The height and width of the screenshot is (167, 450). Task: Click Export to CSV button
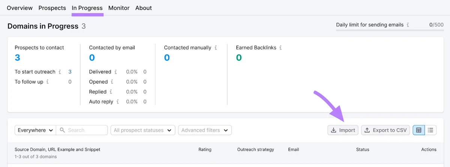pyautogui.click(x=385, y=130)
